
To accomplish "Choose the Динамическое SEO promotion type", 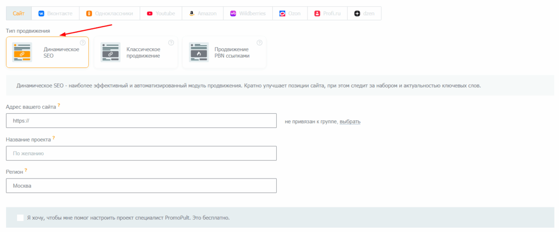I will point(48,52).
